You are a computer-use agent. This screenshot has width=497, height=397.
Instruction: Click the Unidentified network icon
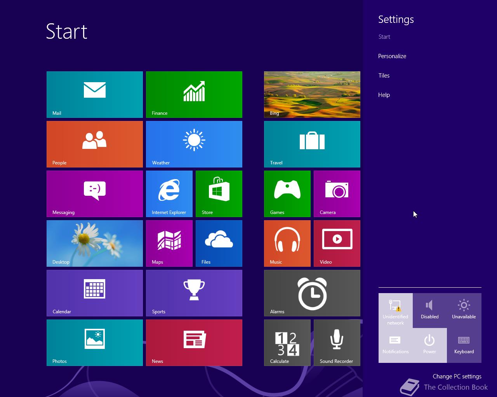(x=396, y=311)
